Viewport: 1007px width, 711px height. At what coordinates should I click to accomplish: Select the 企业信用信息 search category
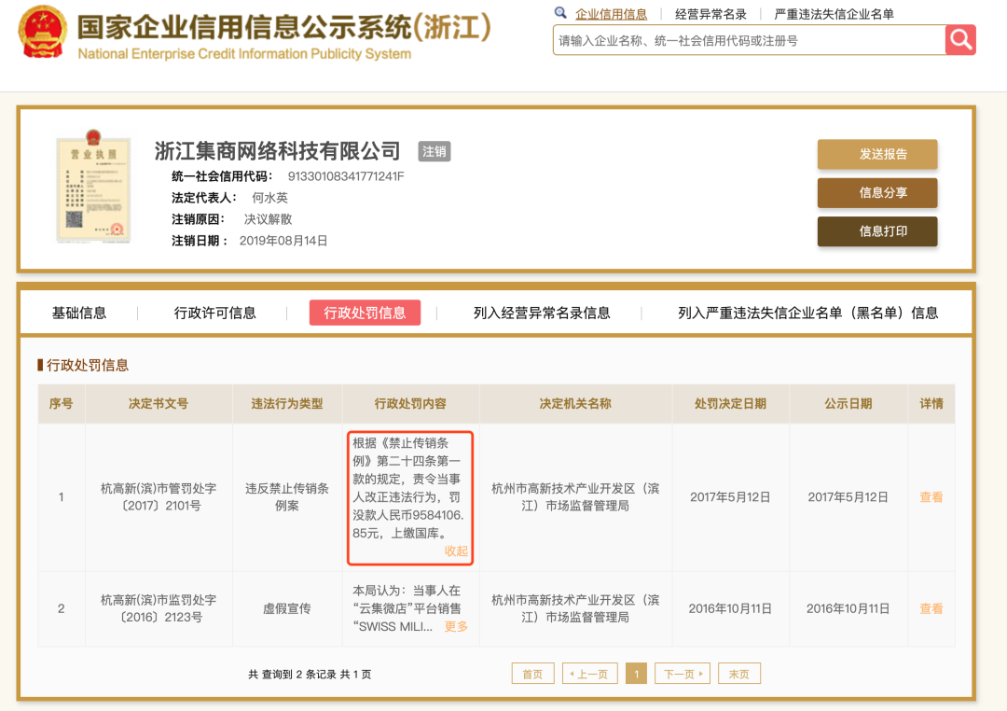(611, 14)
